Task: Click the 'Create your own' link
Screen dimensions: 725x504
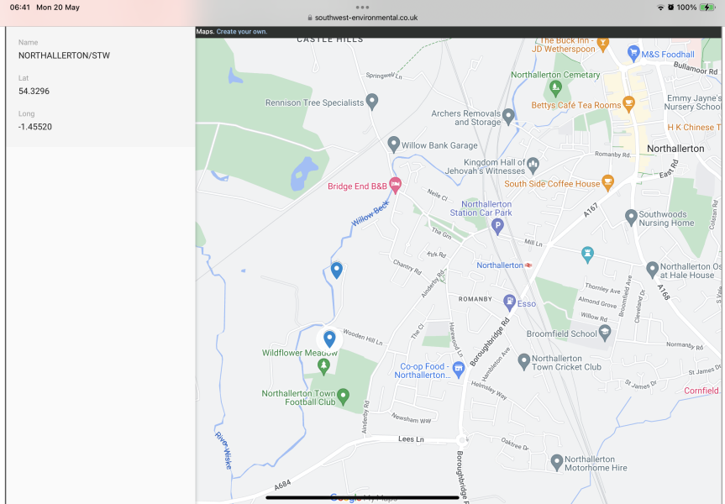Action: [x=242, y=31]
